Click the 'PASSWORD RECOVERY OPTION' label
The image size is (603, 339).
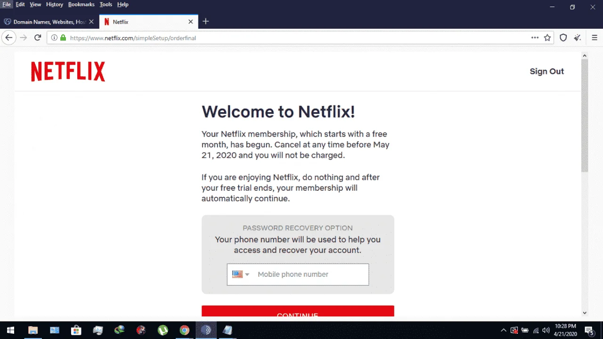point(298,228)
